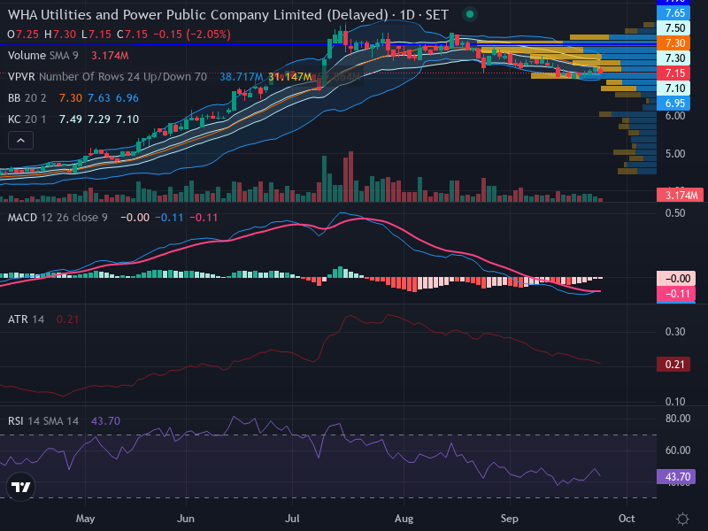Viewport: 708px width, 531px height.
Task: Click the Sep date on time axis
Action: tap(510, 519)
